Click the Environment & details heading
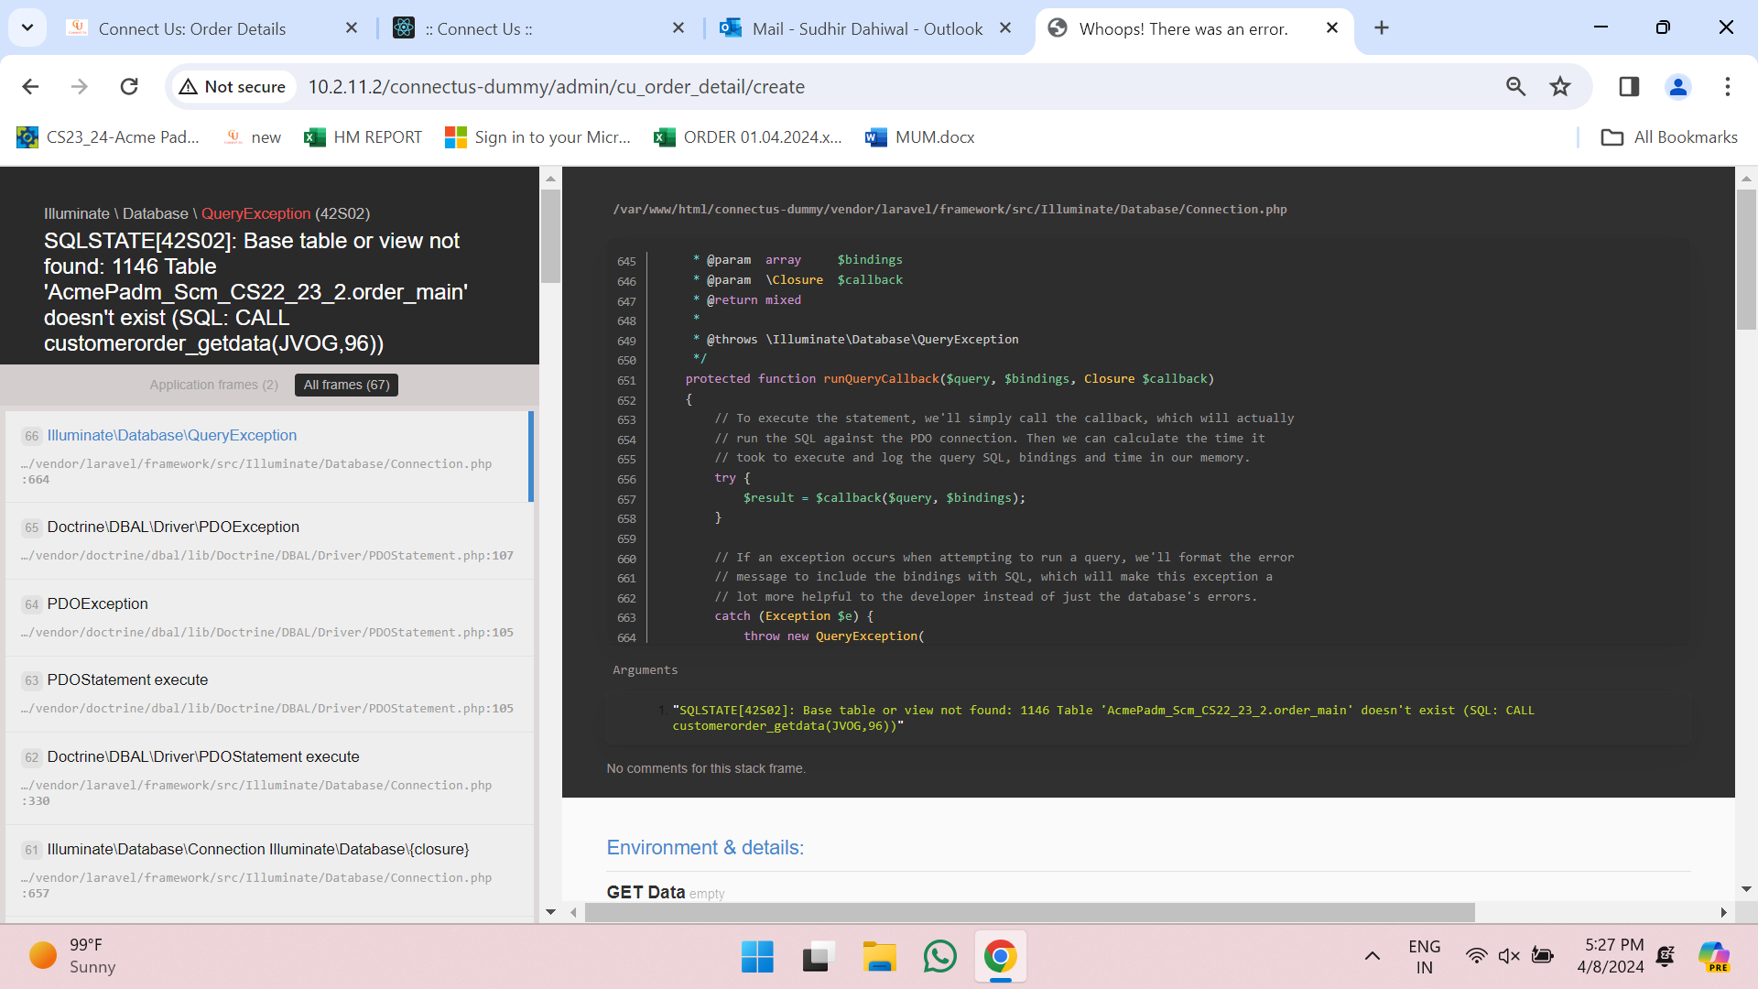Screen dimensions: 1758x989 (705, 848)
